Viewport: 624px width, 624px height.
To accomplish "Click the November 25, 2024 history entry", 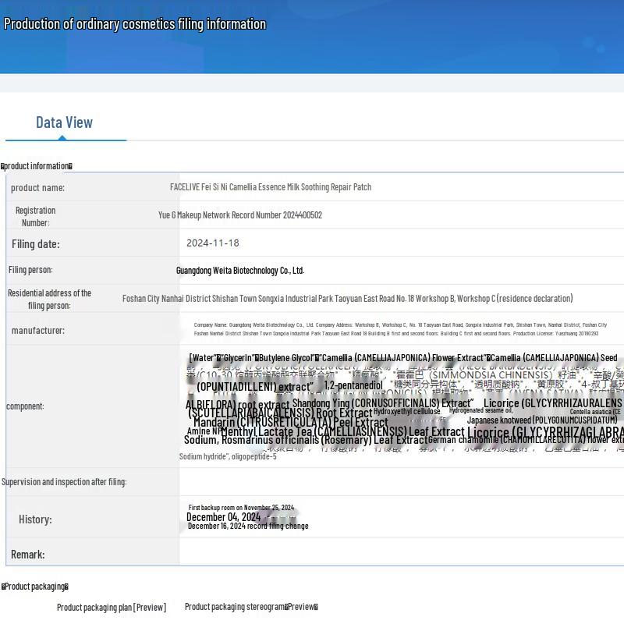I will (x=241, y=508).
